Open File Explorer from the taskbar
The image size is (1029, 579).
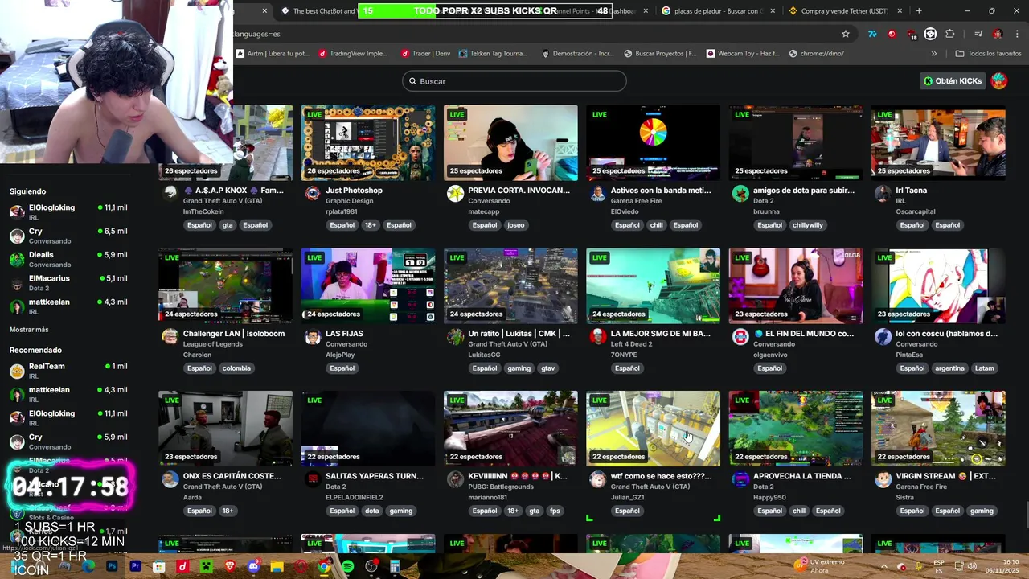pyautogui.click(x=277, y=567)
